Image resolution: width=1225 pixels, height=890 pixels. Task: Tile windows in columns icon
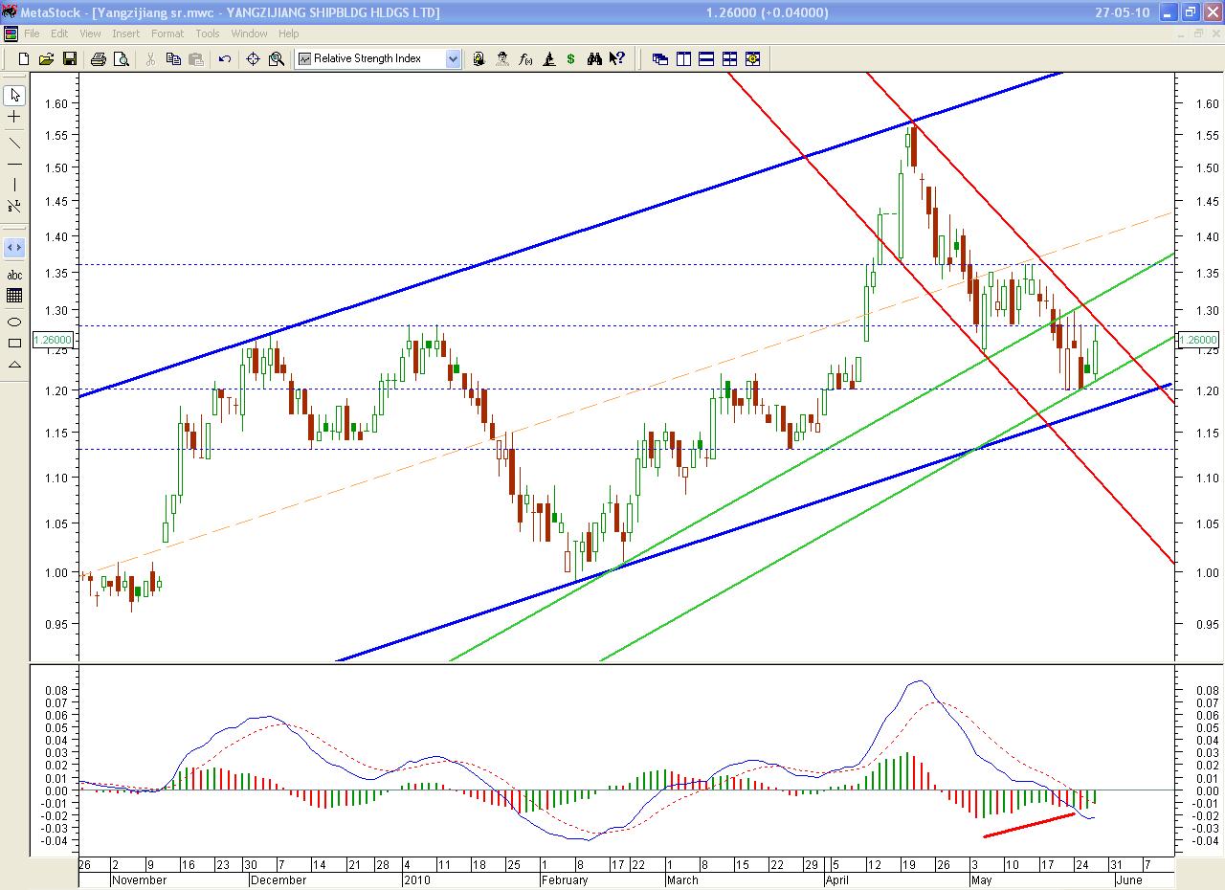(x=683, y=59)
